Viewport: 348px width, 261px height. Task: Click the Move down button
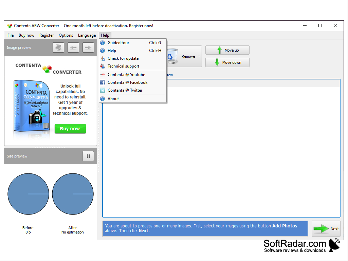click(x=227, y=62)
